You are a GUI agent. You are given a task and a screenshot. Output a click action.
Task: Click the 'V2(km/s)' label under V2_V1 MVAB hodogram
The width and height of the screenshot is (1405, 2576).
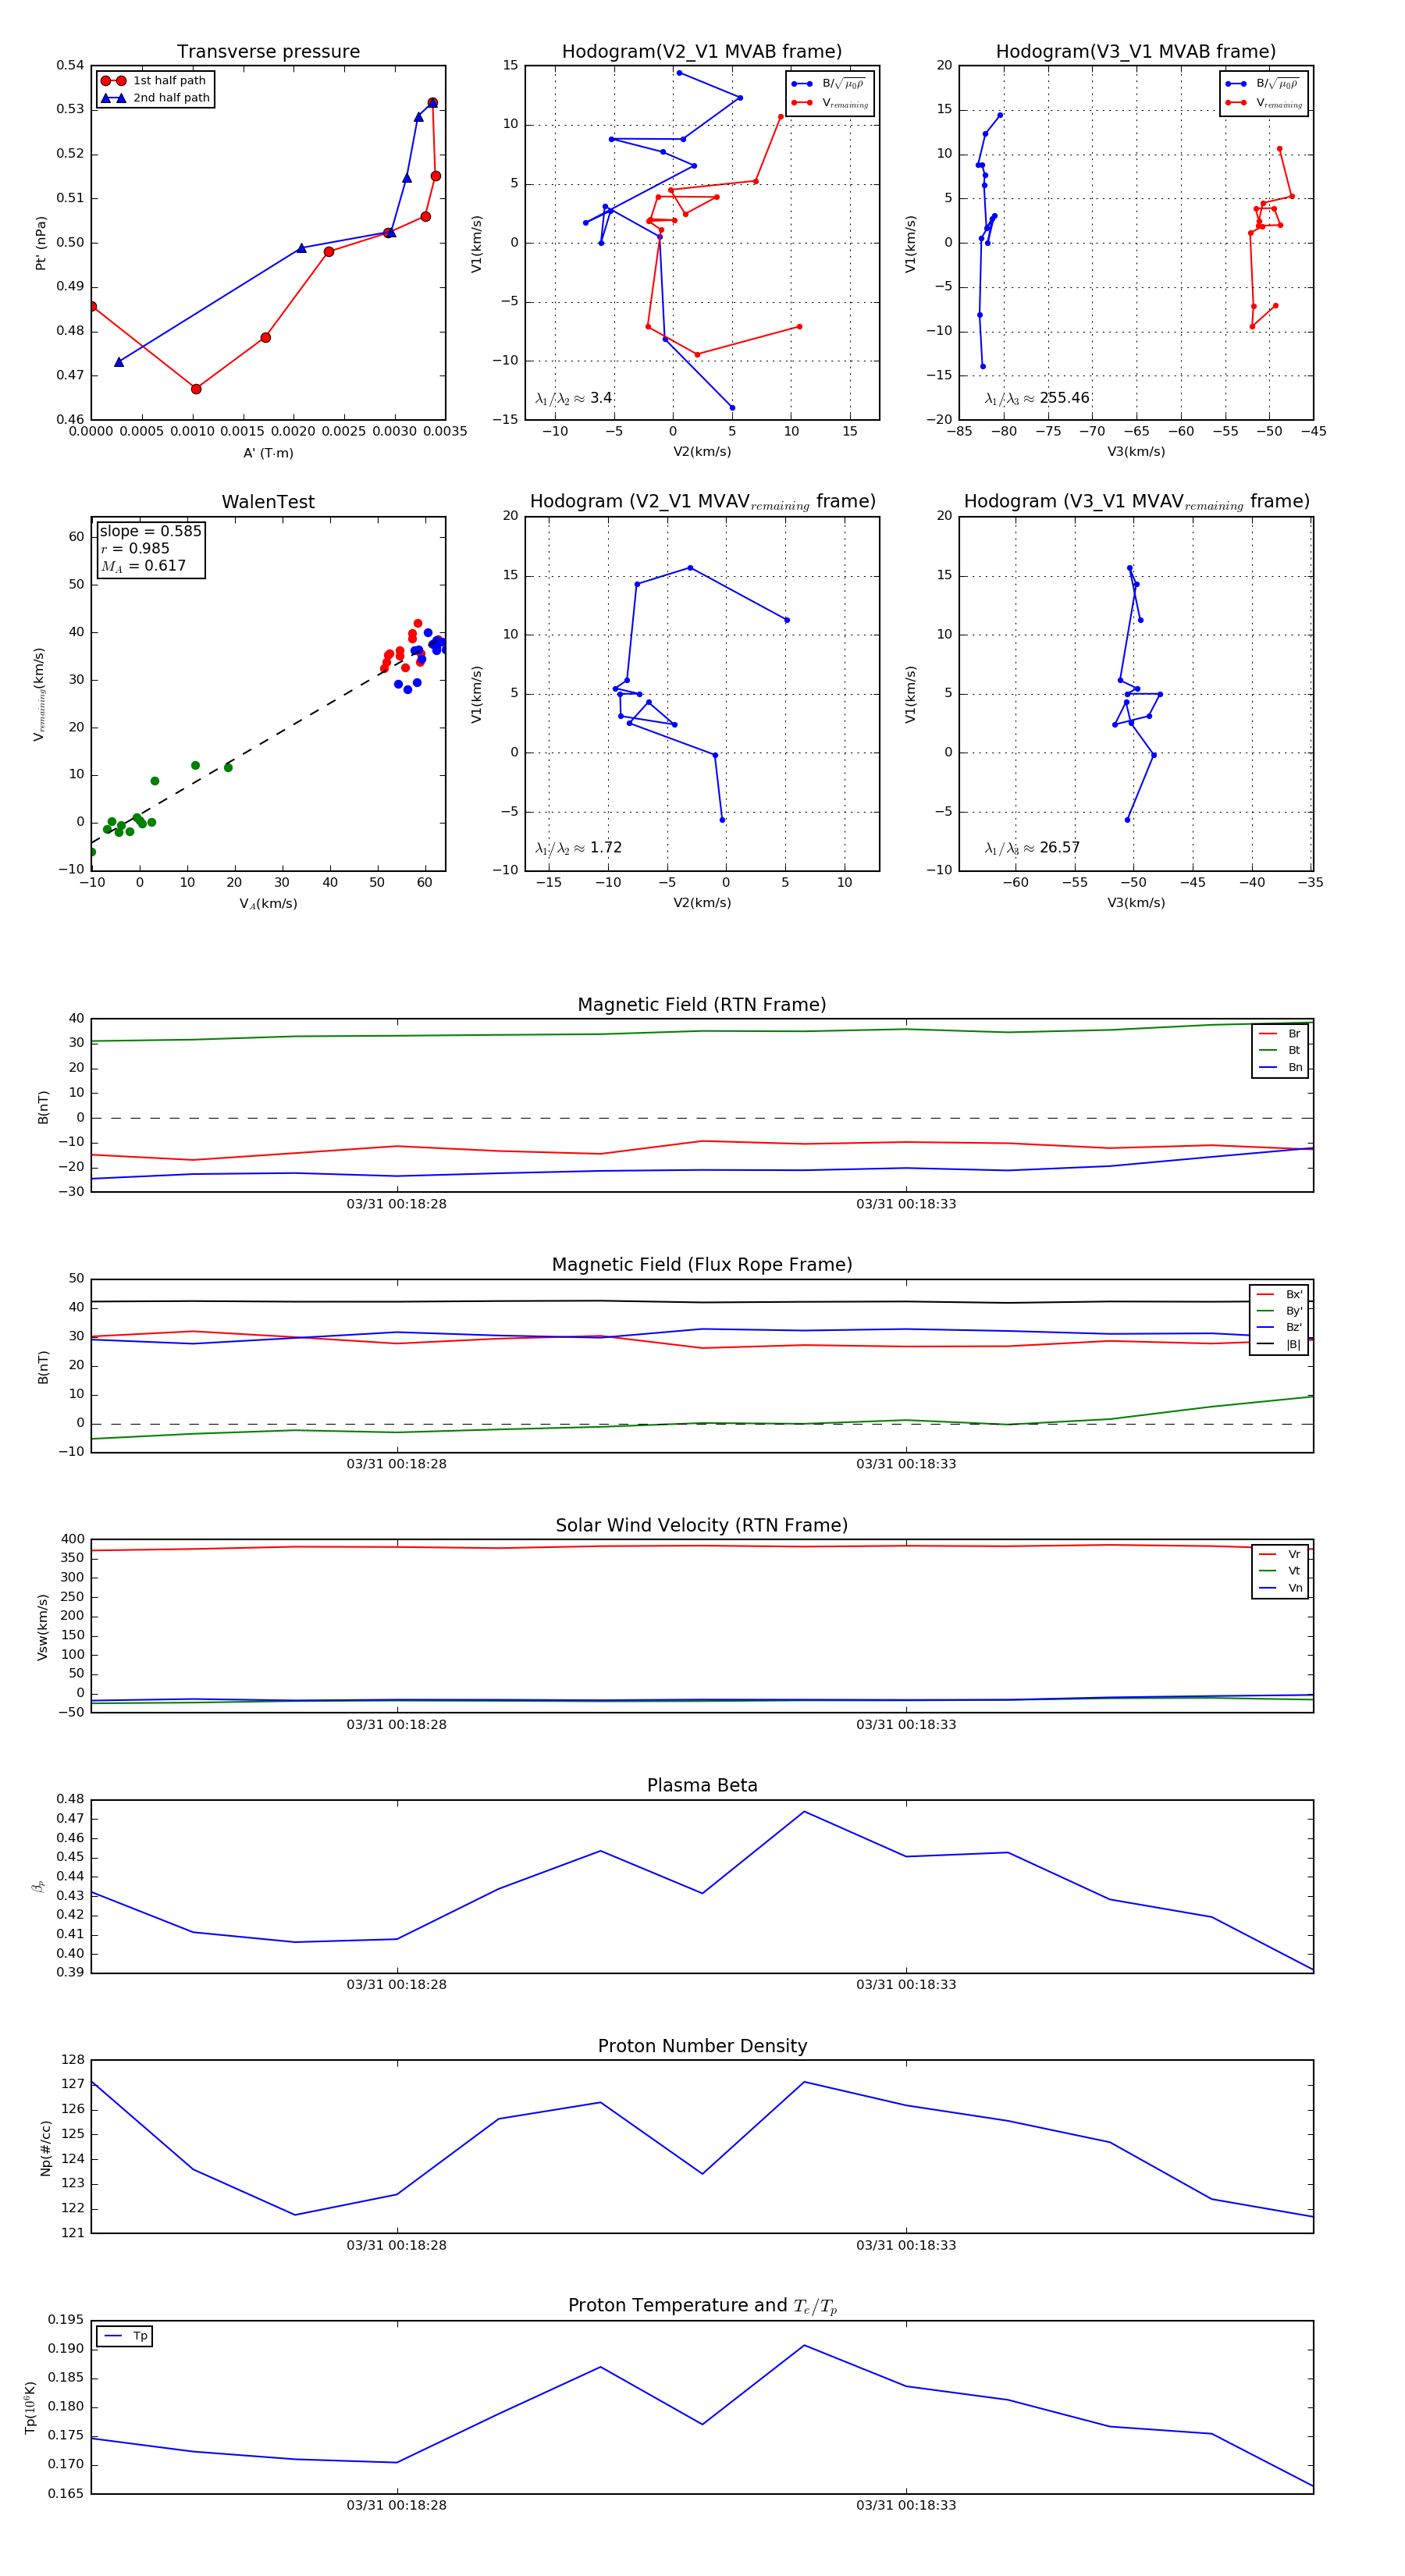[x=702, y=452]
